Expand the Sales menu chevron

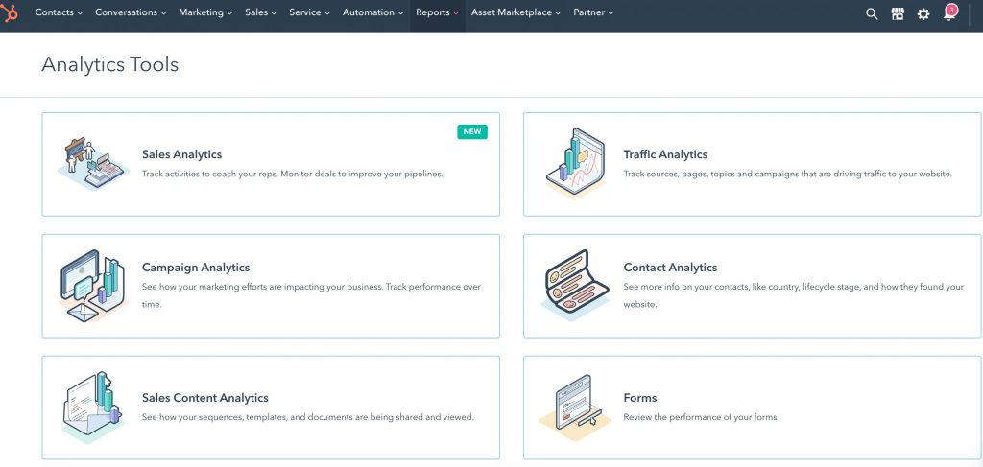click(x=274, y=13)
